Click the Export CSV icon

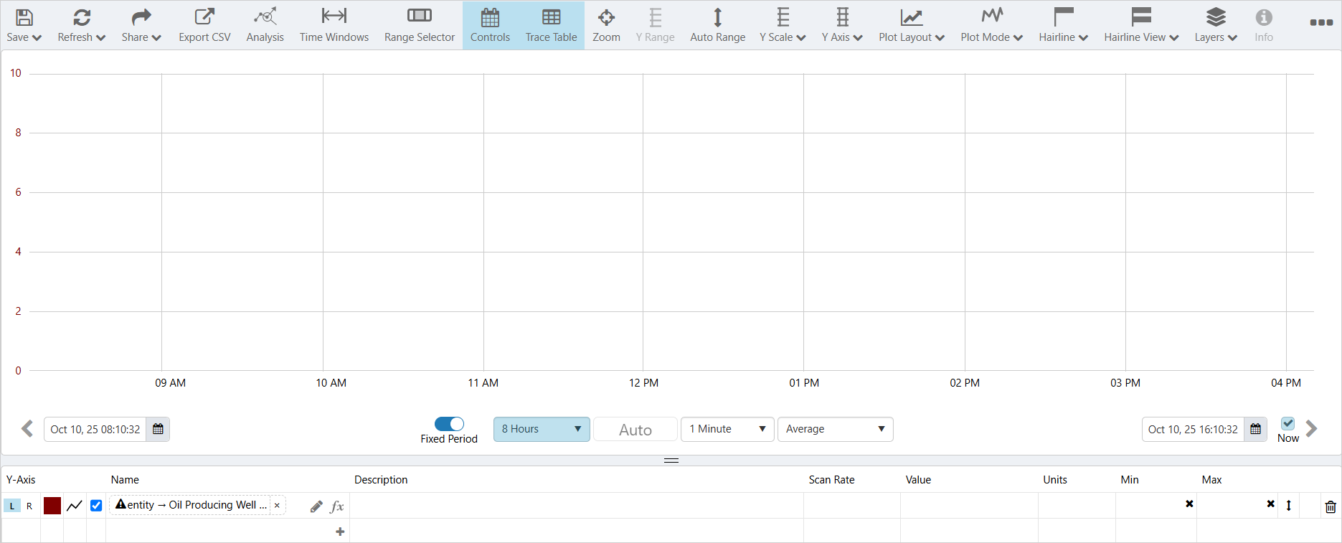[x=204, y=17]
